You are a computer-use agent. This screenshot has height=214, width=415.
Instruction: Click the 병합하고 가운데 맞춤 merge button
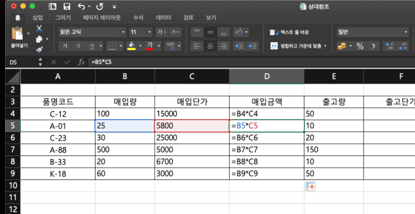[x=295, y=46]
